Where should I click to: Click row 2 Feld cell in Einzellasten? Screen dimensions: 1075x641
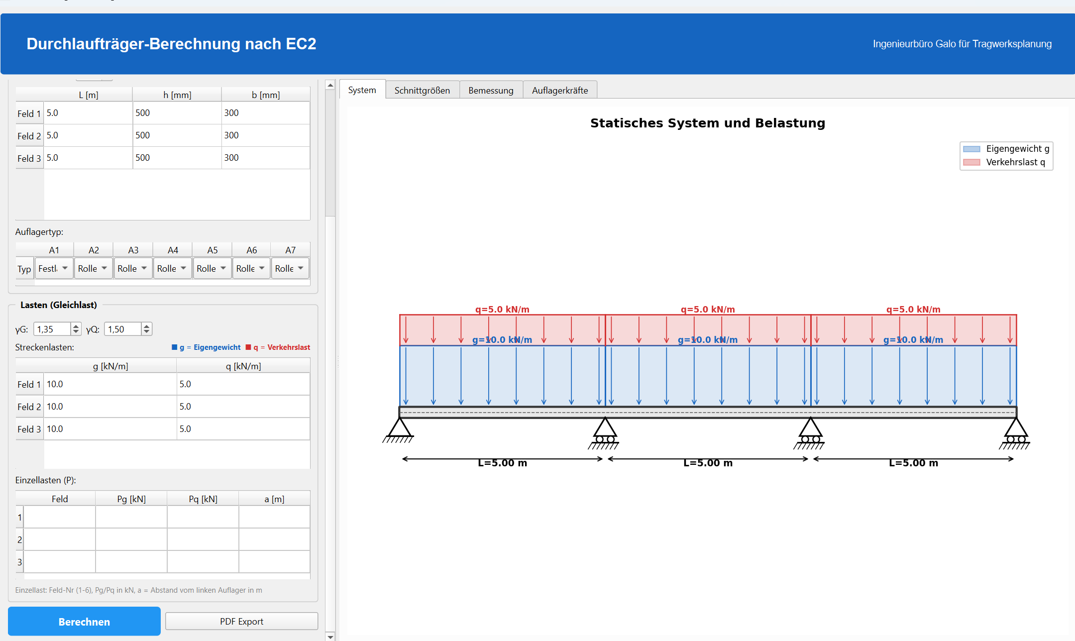pos(60,539)
